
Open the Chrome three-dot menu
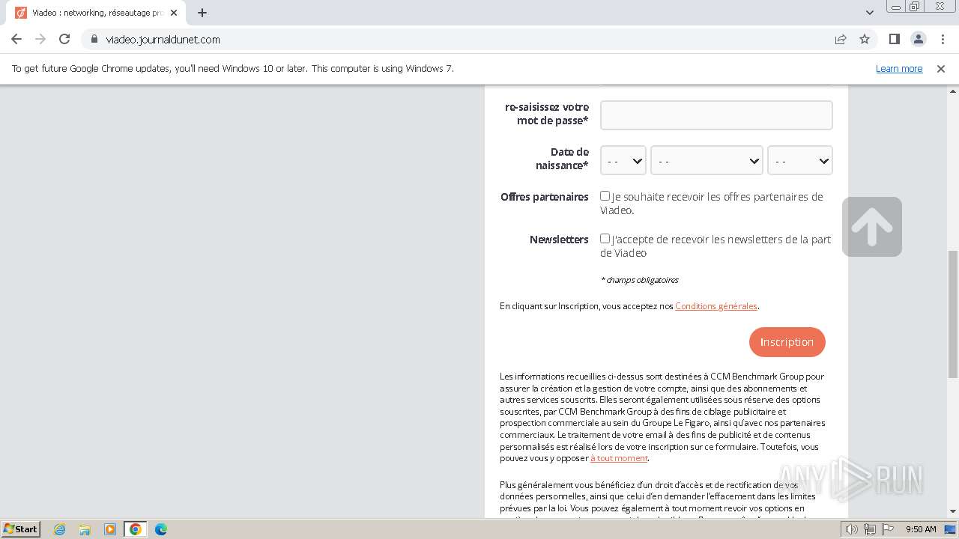(942, 39)
